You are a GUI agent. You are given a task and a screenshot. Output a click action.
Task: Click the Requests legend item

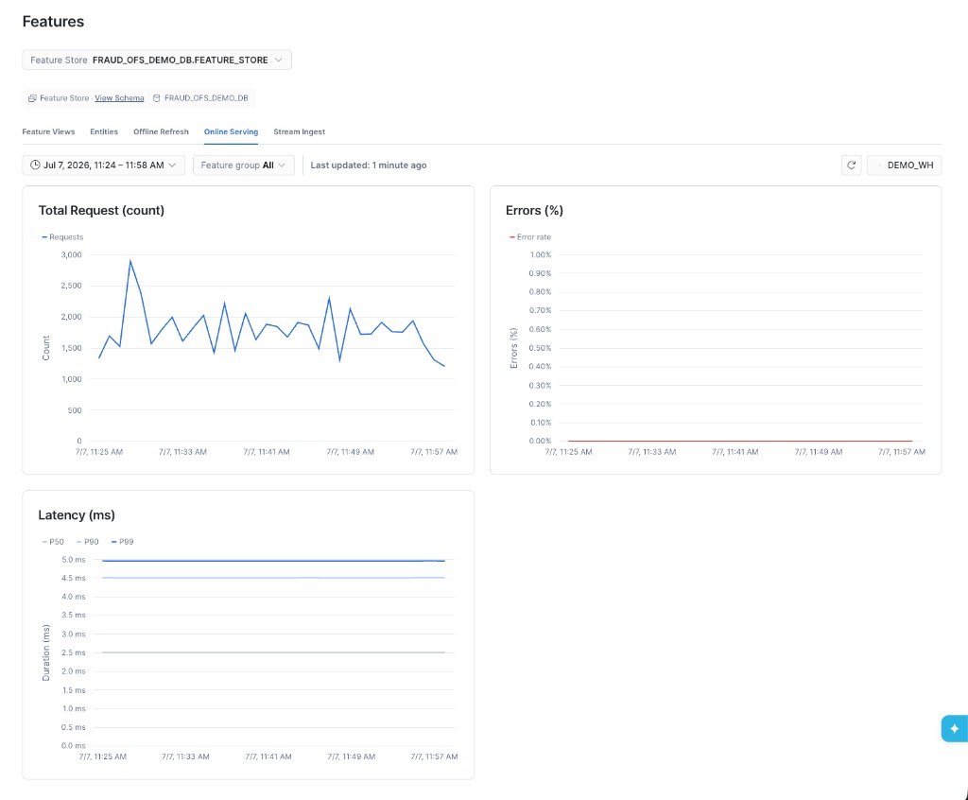(62, 237)
